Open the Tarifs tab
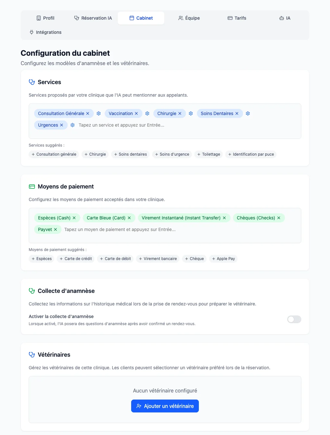This screenshot has width=330, height=435. [237, 18]
